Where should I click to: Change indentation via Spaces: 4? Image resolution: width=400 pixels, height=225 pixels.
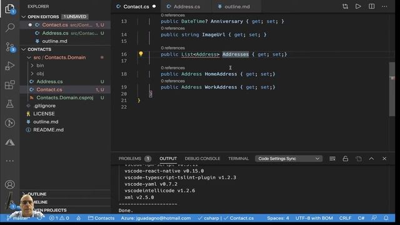point(277,218)
